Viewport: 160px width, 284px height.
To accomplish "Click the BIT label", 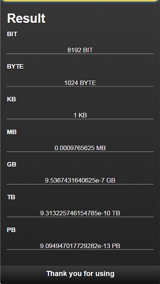I will [12, 34].
